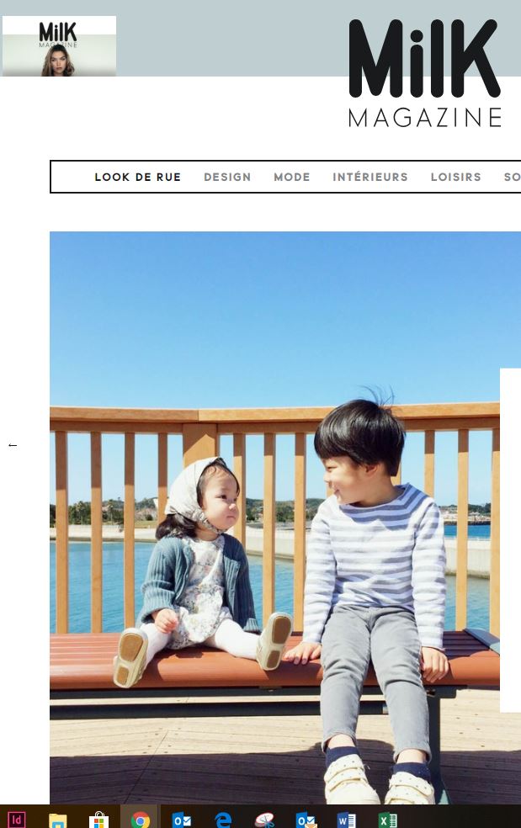Select Design in the navigation bar
Viewport: 521px width, 828px height.
(x=227, y=177)
